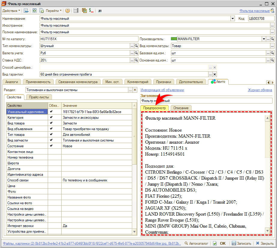Click the help question mark icon
277x248 pixels.
(68, 10)
